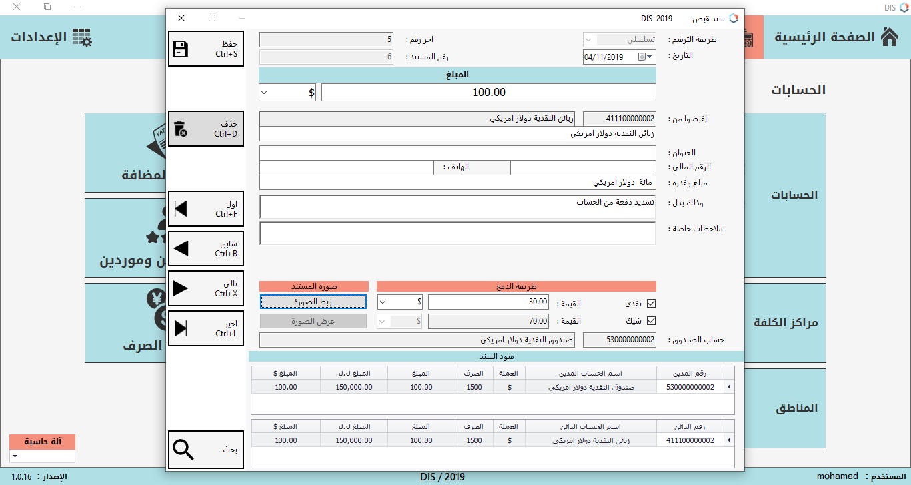Click the Search magnifier icon

(183, 450)
